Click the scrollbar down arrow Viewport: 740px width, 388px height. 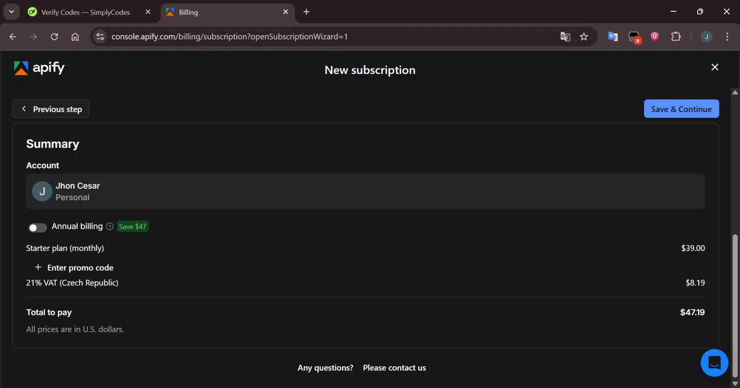tap(735, 383)
